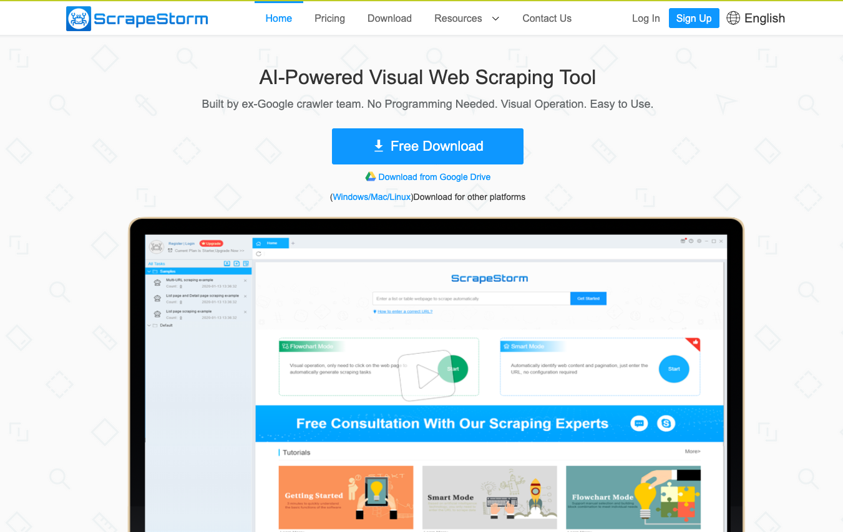Open the Smart Mode tutorial thumbnail
The width and height of the screenshot is (843, 532).
click(x=490, y=498)
